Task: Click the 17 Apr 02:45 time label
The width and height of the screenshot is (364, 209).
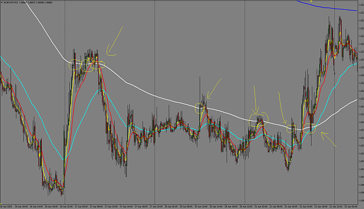Action: 82,206
